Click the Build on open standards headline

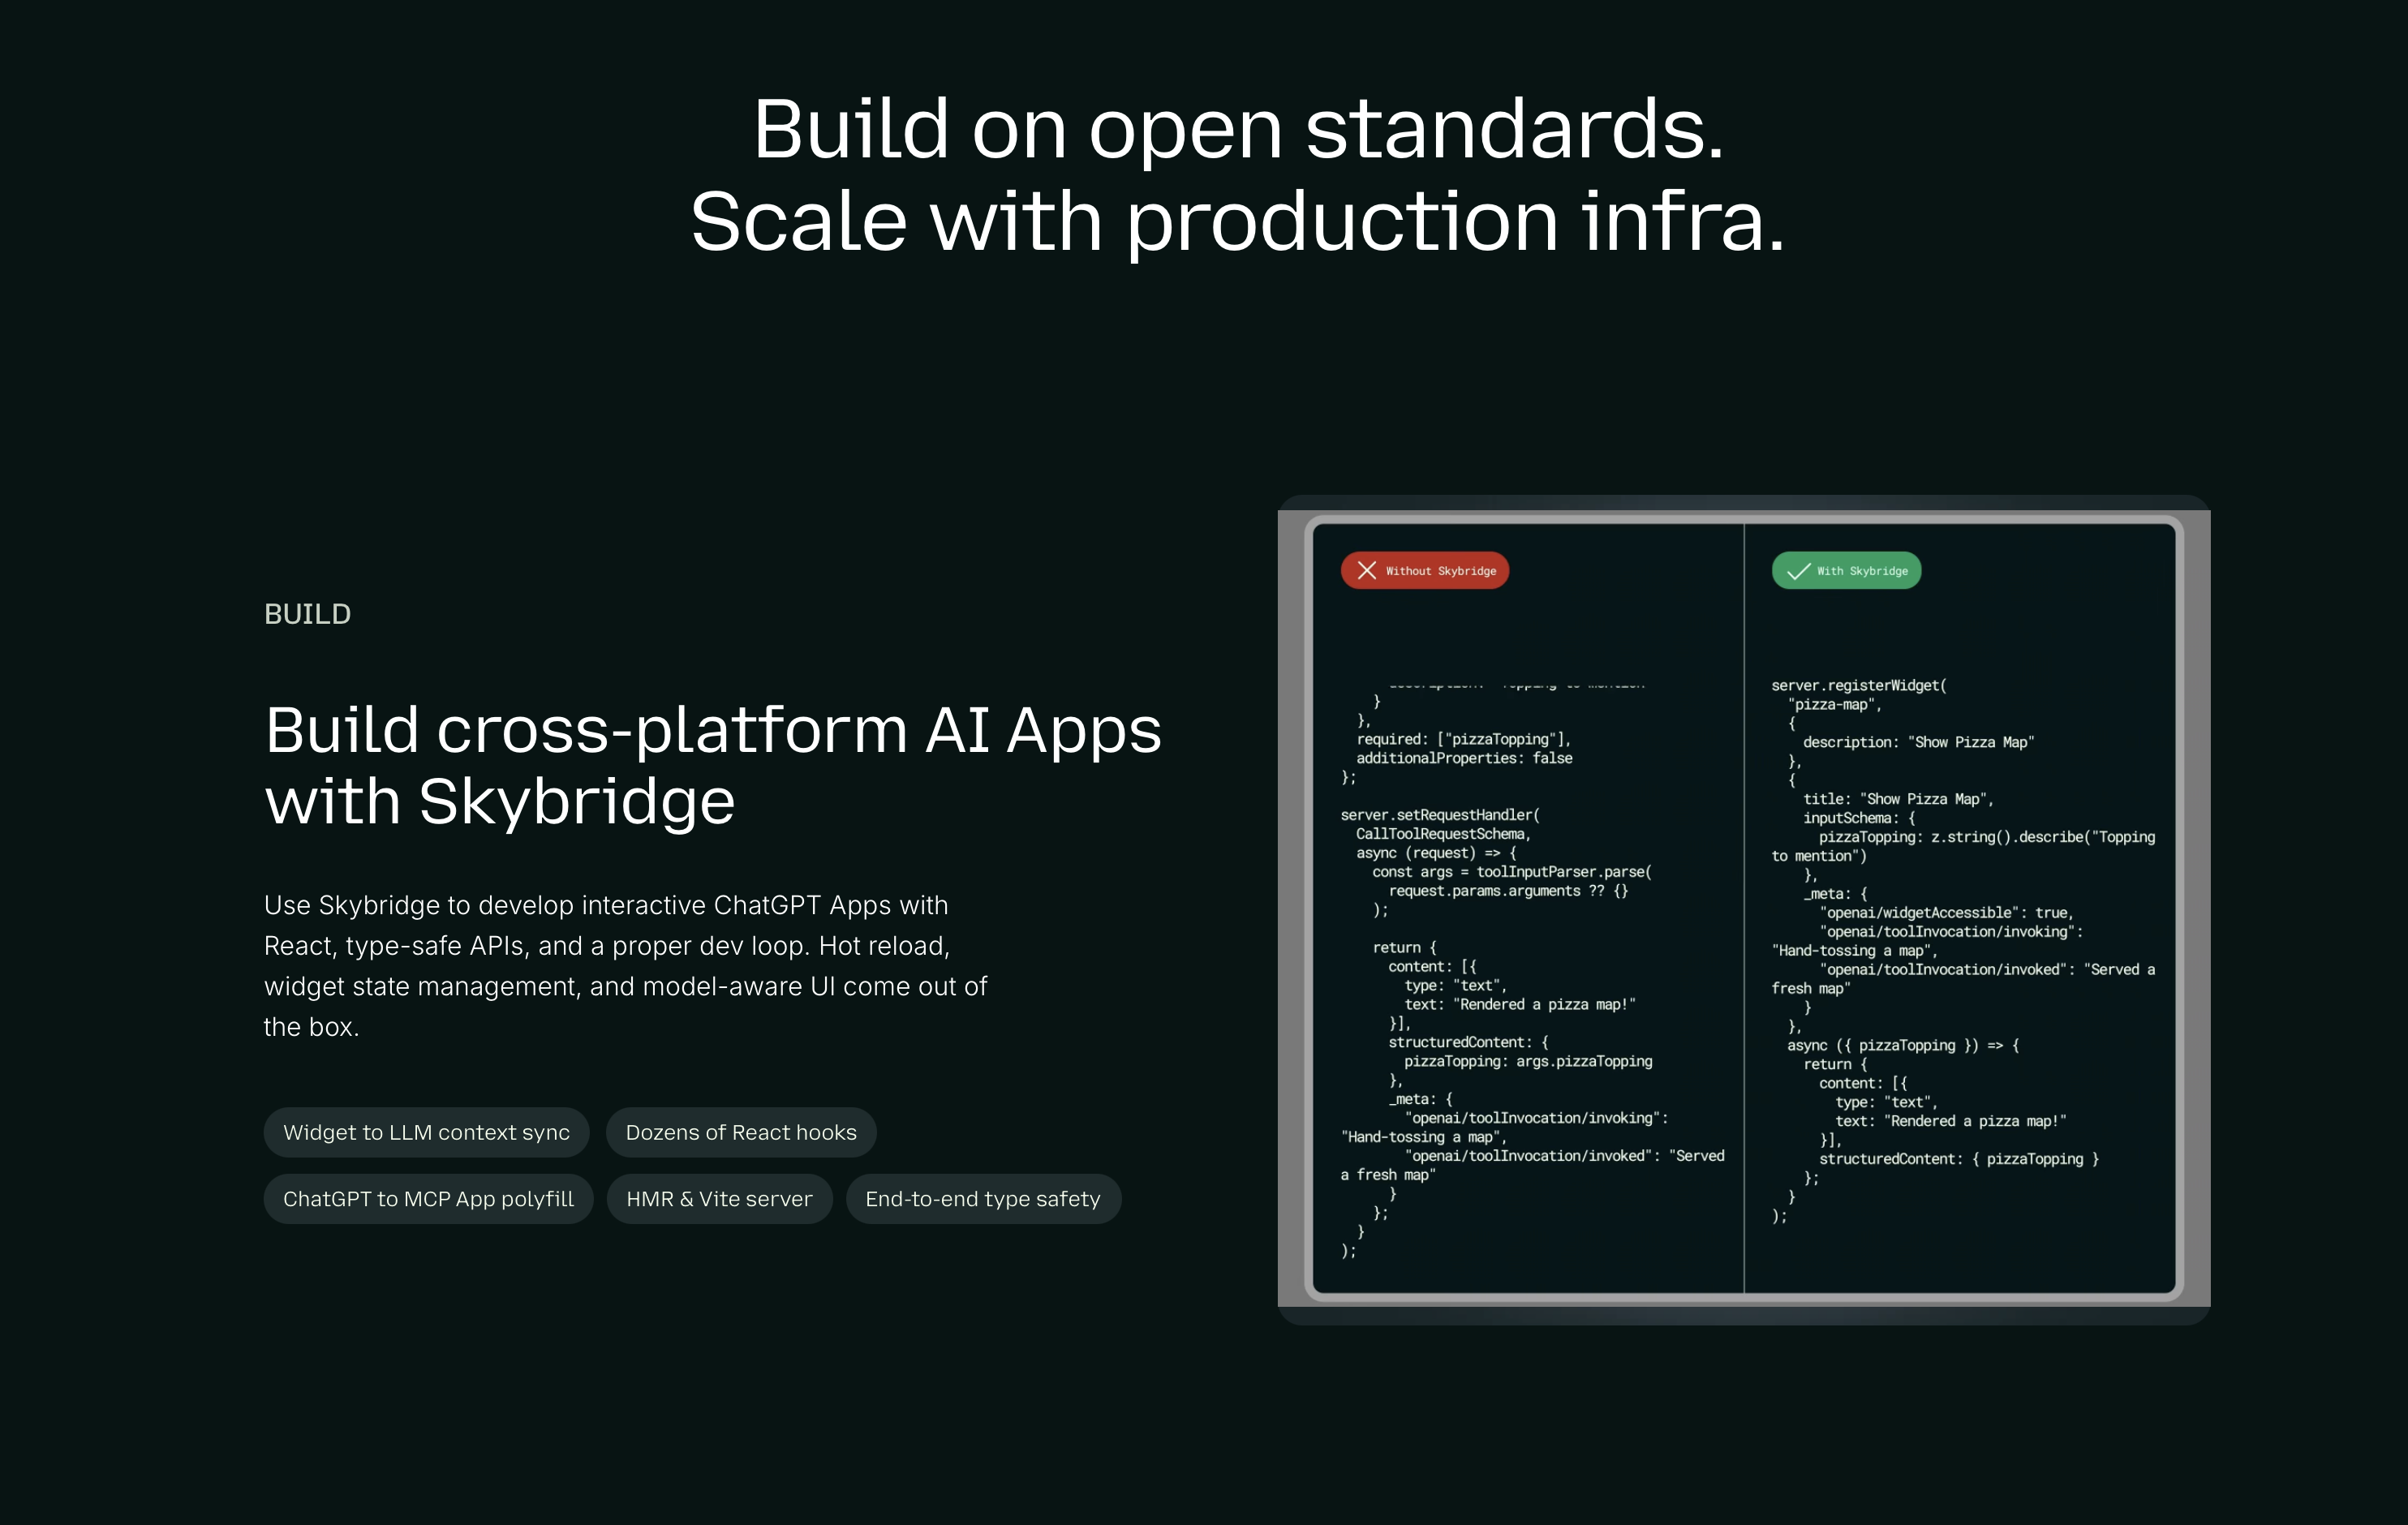point(1238,129)
